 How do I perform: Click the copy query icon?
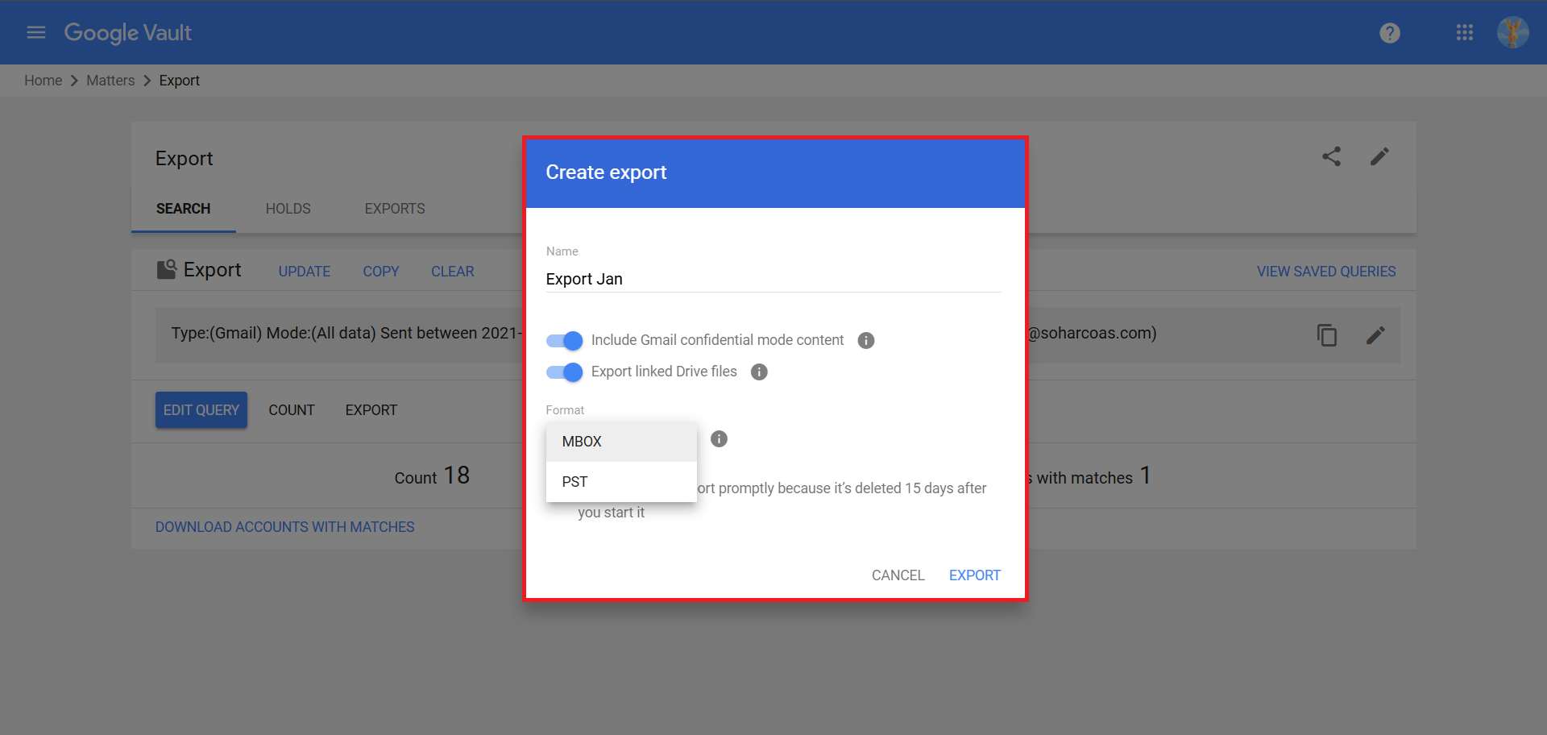pos(1327,334)
